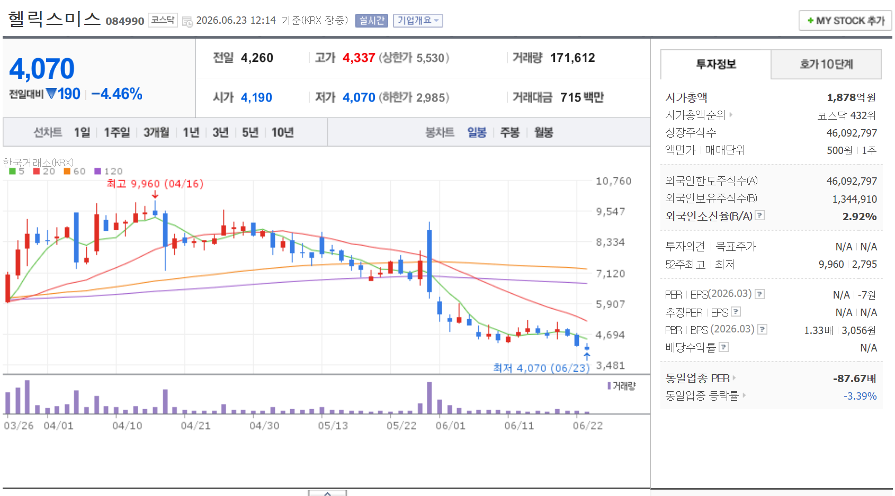Select 1주일 line chart period

tap(117, 132)
